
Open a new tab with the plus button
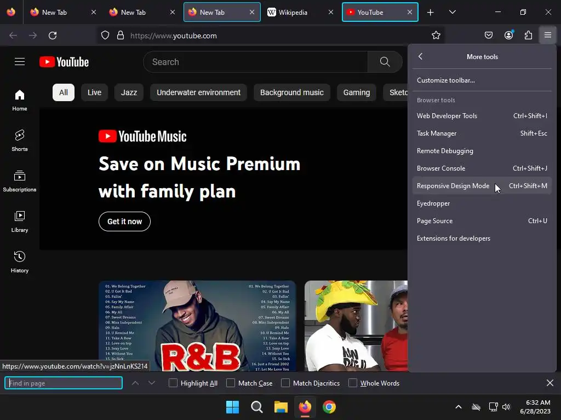(x=431, y=12)
